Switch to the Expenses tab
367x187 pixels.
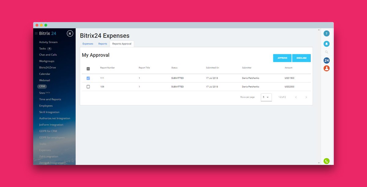coord(88,44)
